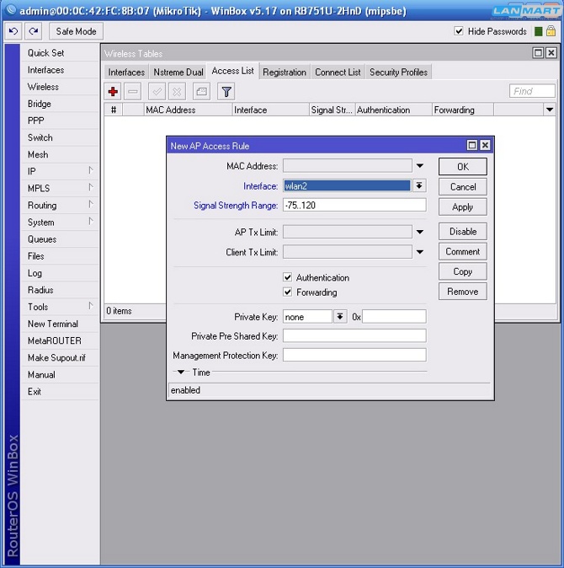Click the Comment toolbar icon
The image size is (564, 568).
[x=201, y=91]
